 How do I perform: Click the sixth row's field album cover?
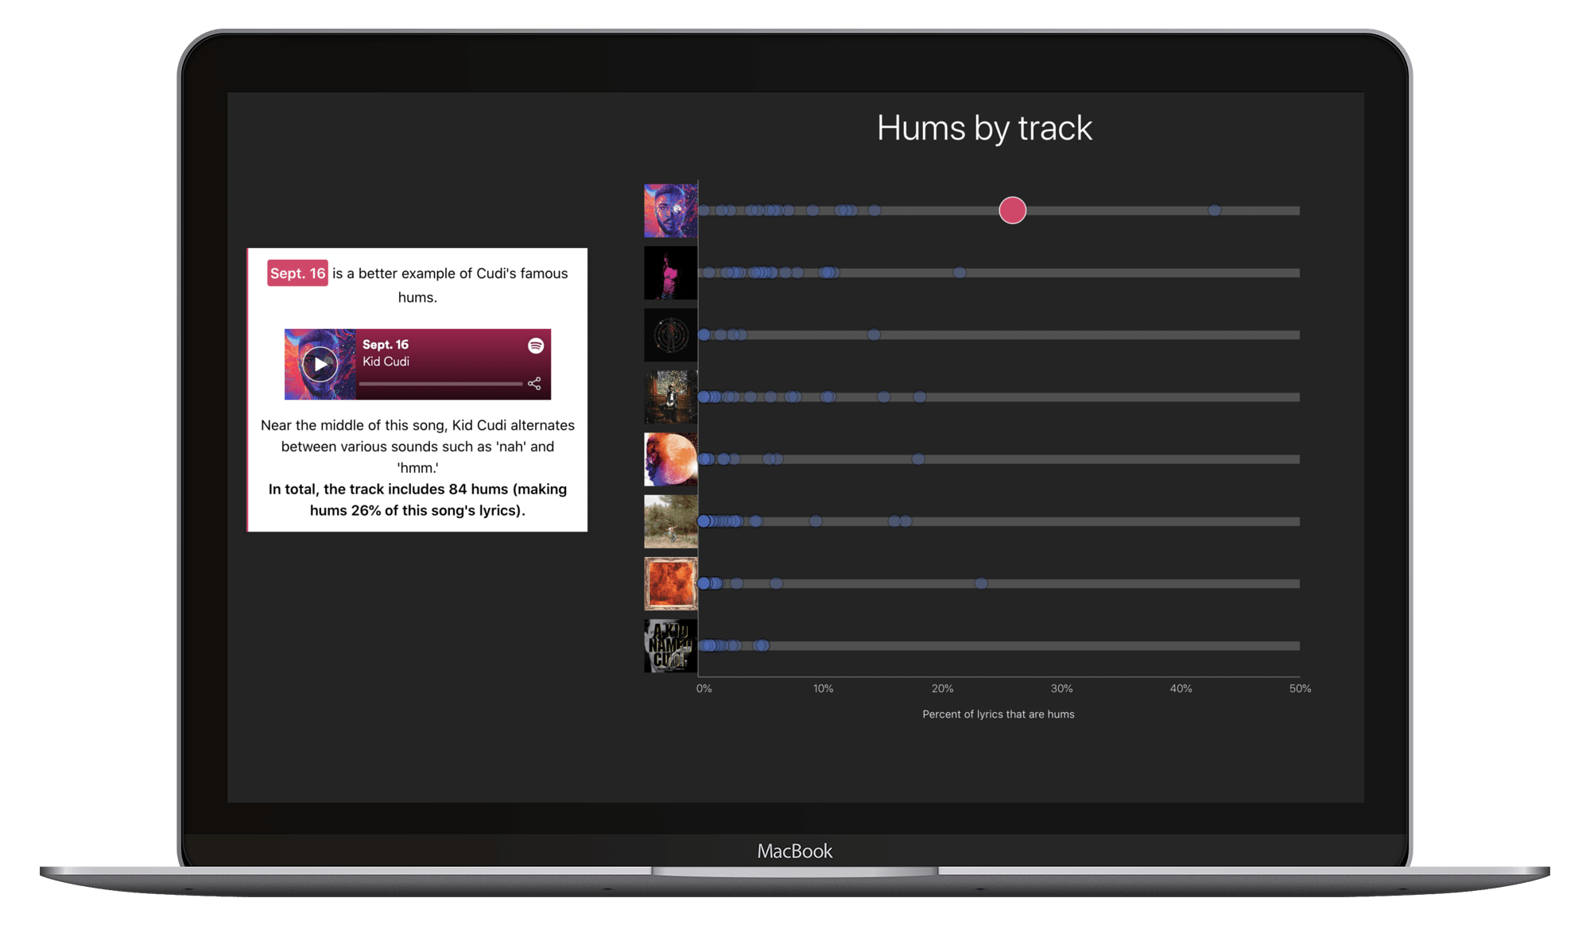click(671, 521)
